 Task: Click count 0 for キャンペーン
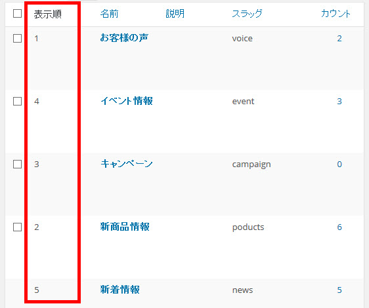(x=339, y=164)
